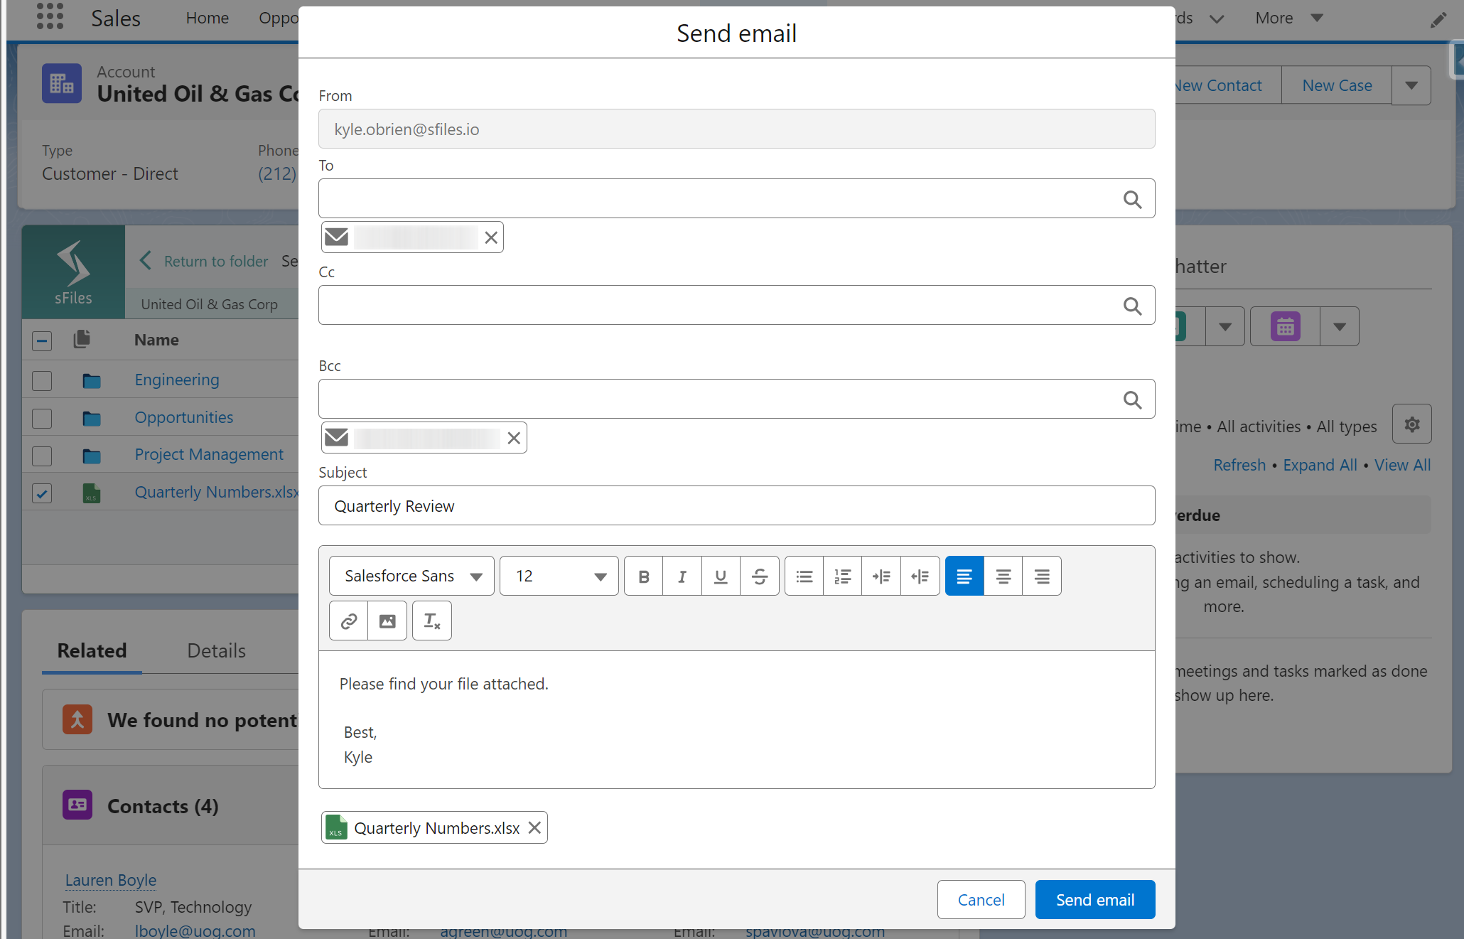Viewport: 1464px width, 939px height.
Task: Open the font size 12 dropdown
Action: pos(559,576)
